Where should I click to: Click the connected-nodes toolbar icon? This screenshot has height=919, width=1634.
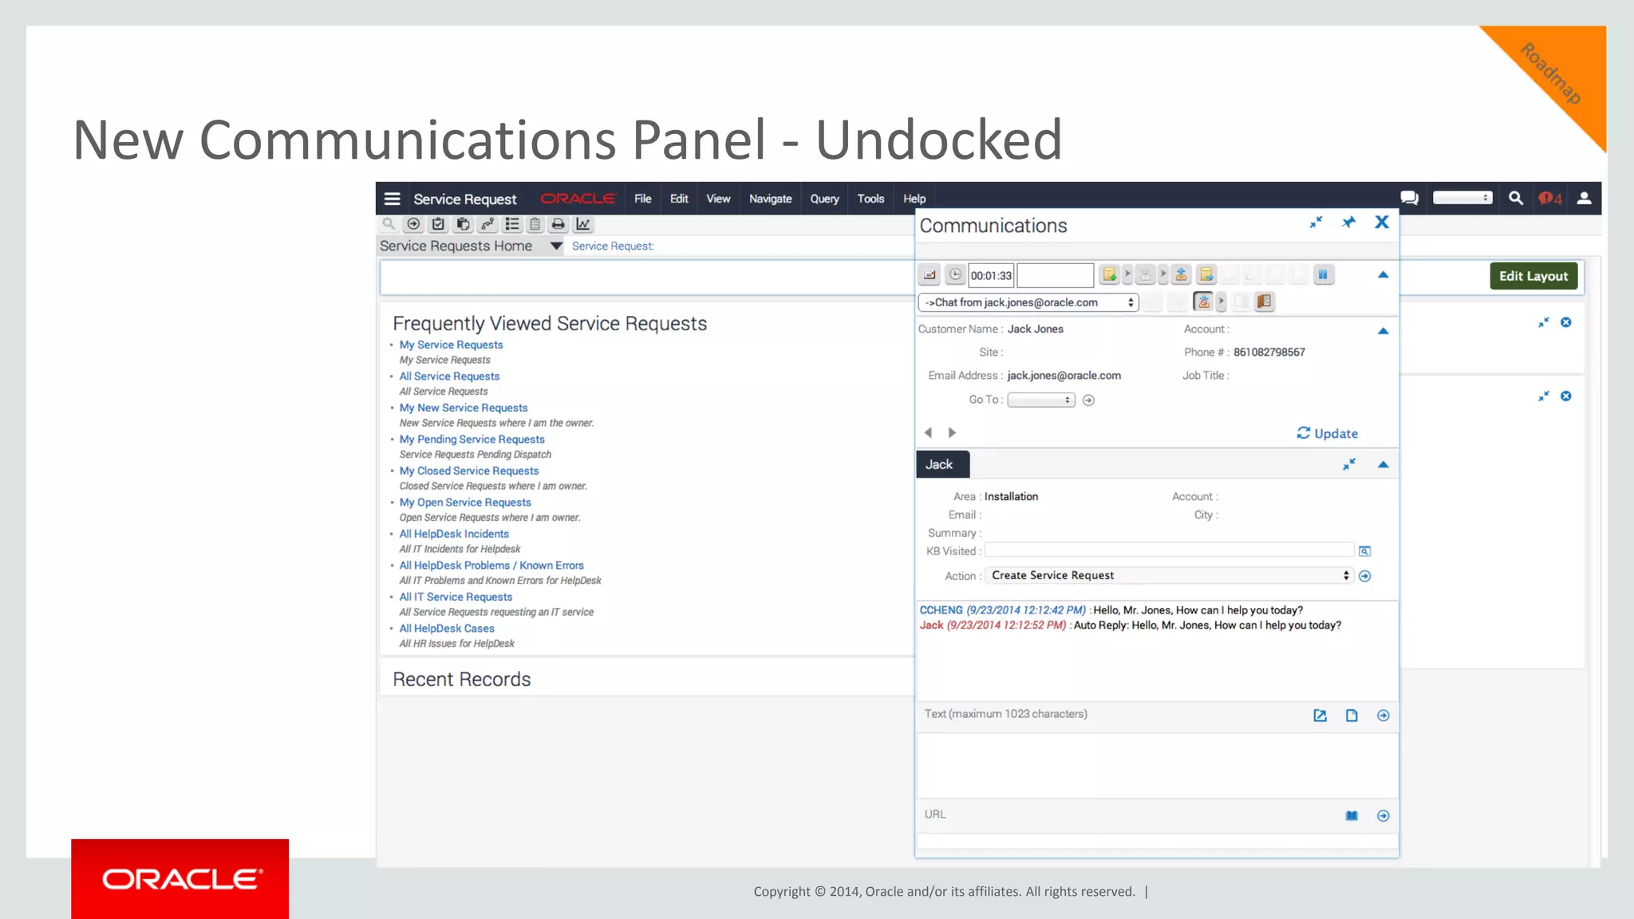point(487,224)
